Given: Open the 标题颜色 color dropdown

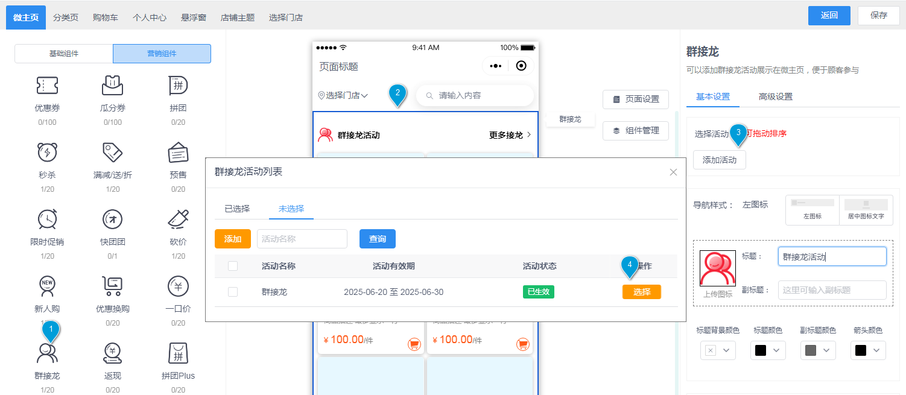Looking at the screenshot, I should click(768, 350).
